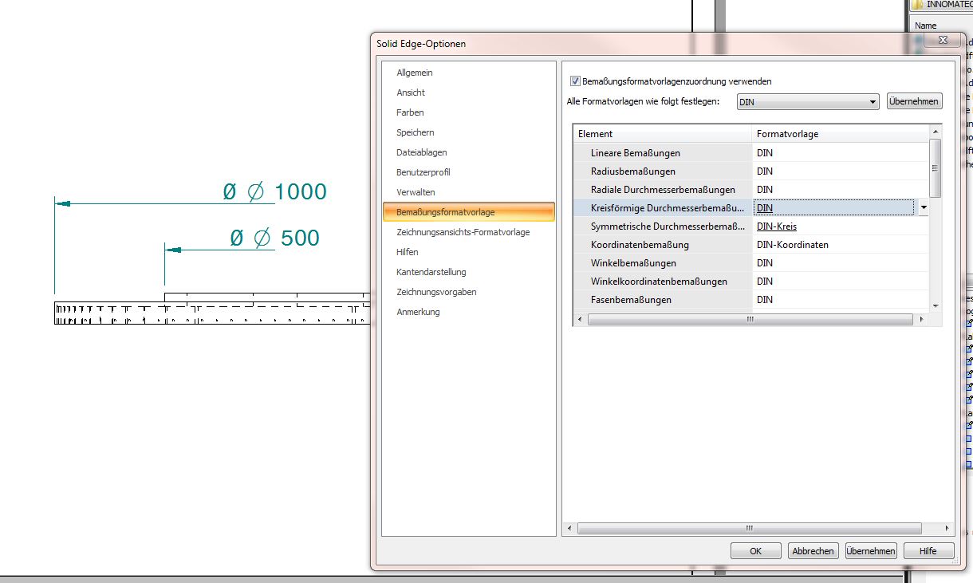Click Übernehmen beside the Abbrechen button

(871, 551)
